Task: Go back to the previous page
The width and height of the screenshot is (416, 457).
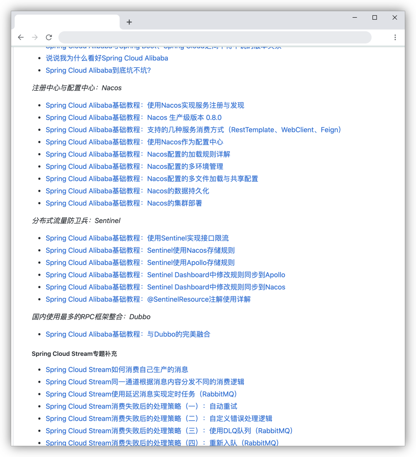Action: click(x=21, y=37)
